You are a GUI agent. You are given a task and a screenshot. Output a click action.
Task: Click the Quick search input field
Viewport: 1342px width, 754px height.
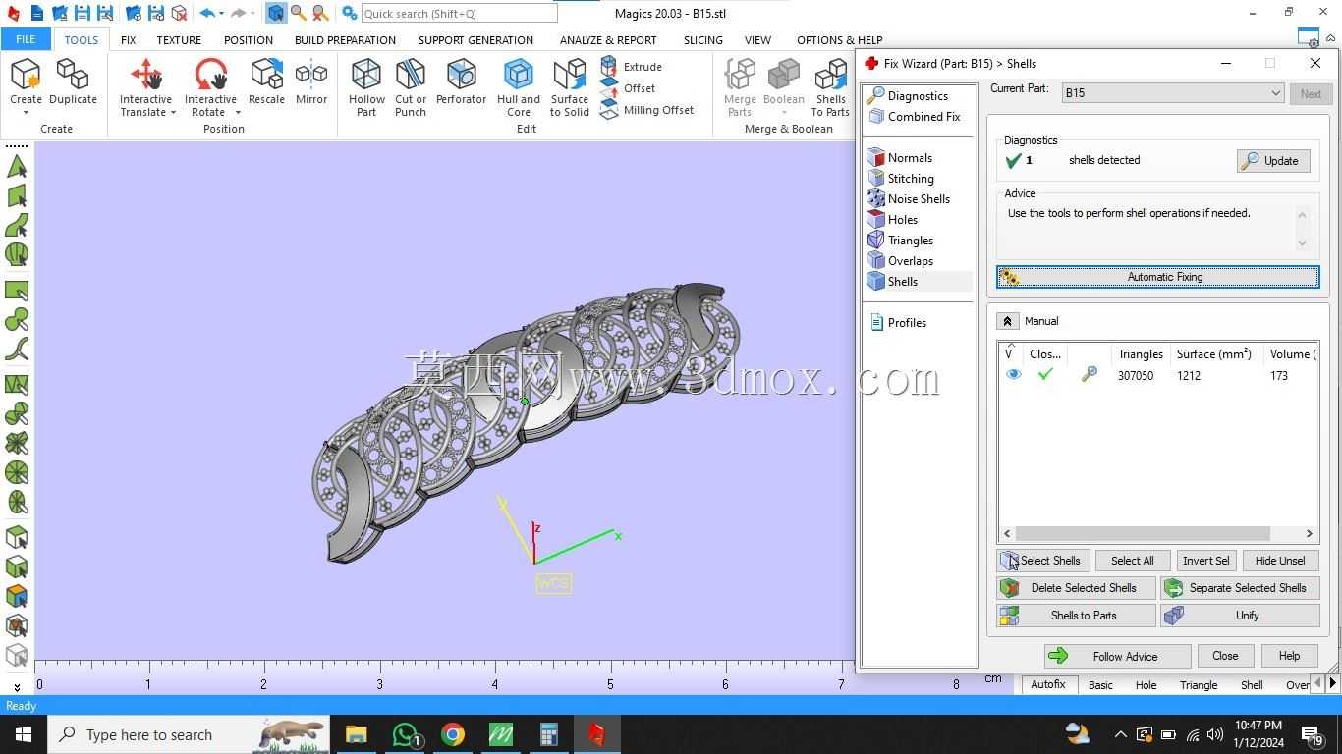point(459,14)
